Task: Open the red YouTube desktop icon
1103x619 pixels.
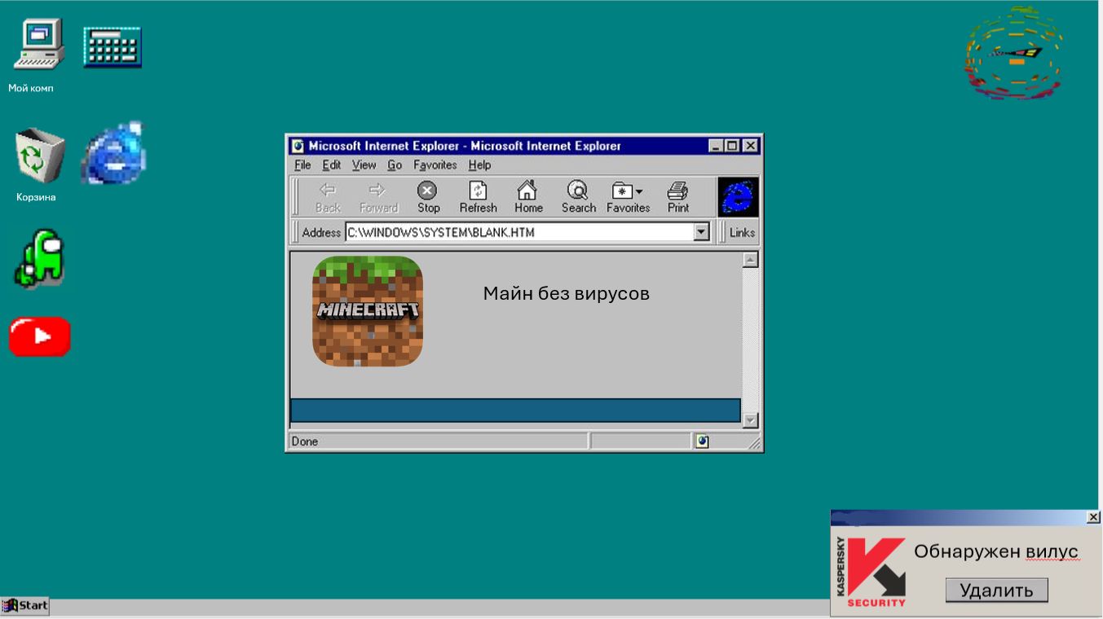Action: [x=40, y=336]
